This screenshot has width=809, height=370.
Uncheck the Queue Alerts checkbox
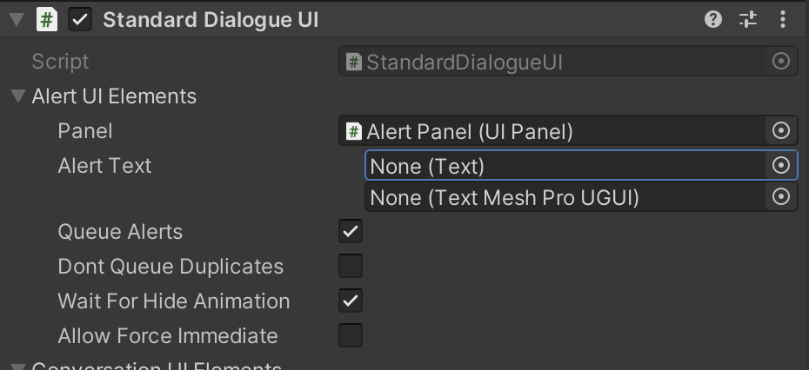click(351, 231)
